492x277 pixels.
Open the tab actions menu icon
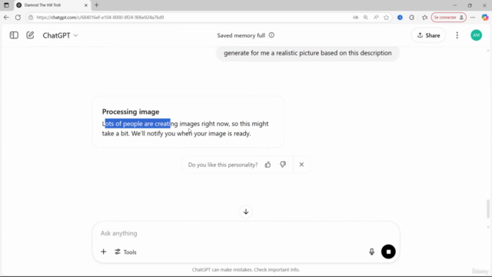6,5
